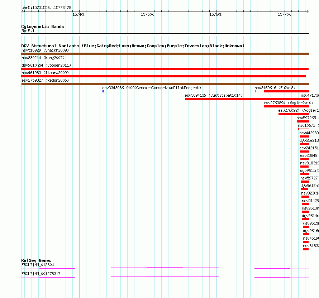Click the 5p15.1 band label
The width and height of the screenshot is (319, 298).
click(28, 31)
